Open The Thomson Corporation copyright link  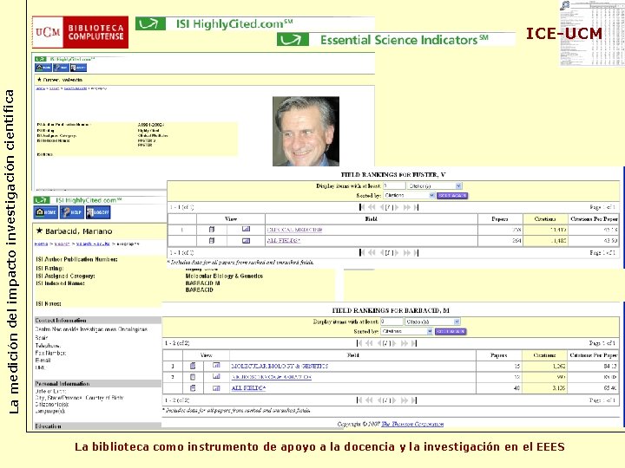click(412, 424)
